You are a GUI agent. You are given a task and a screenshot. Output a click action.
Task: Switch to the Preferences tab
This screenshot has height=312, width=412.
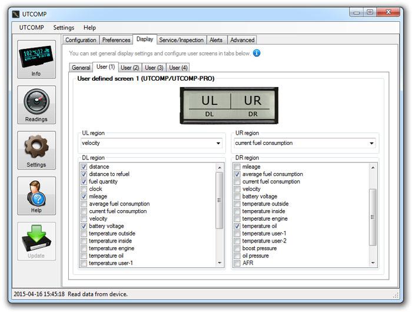[x=116, y=40]
